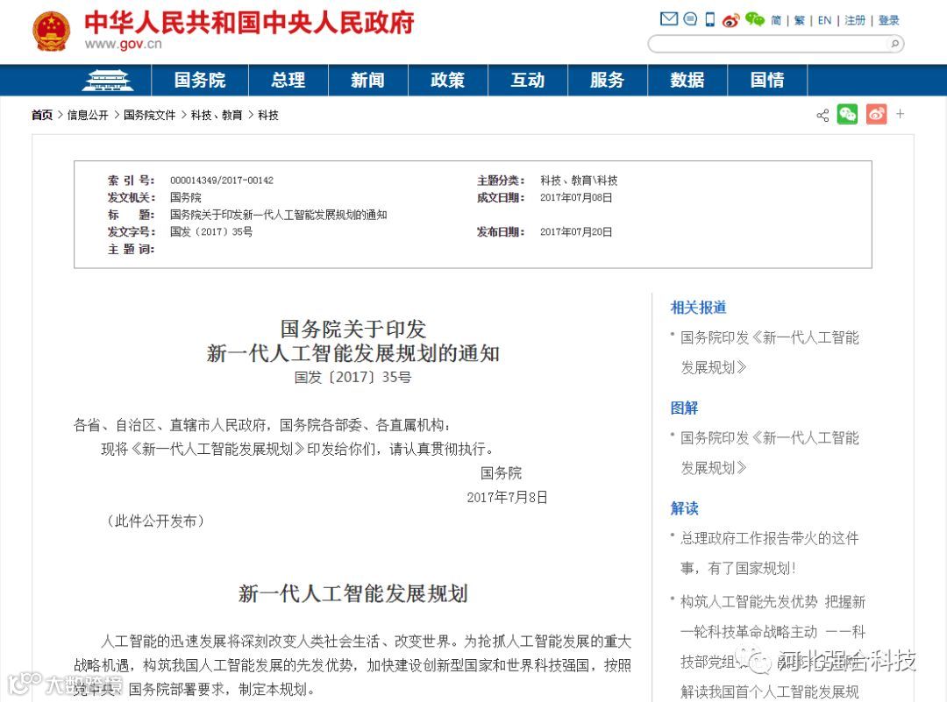Click the site title 中华人民共和国中央人民政府
Image resolution: width=947 pixels, height=702 pixels.
click(x=249, y=23)
